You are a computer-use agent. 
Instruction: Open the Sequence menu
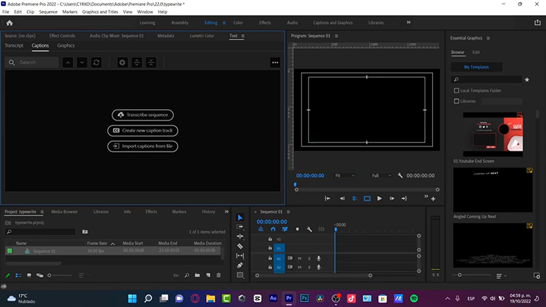point(48,12)
